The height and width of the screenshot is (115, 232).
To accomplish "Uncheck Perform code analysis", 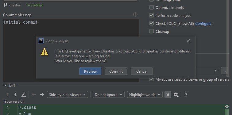I will [x=152, y=15].
